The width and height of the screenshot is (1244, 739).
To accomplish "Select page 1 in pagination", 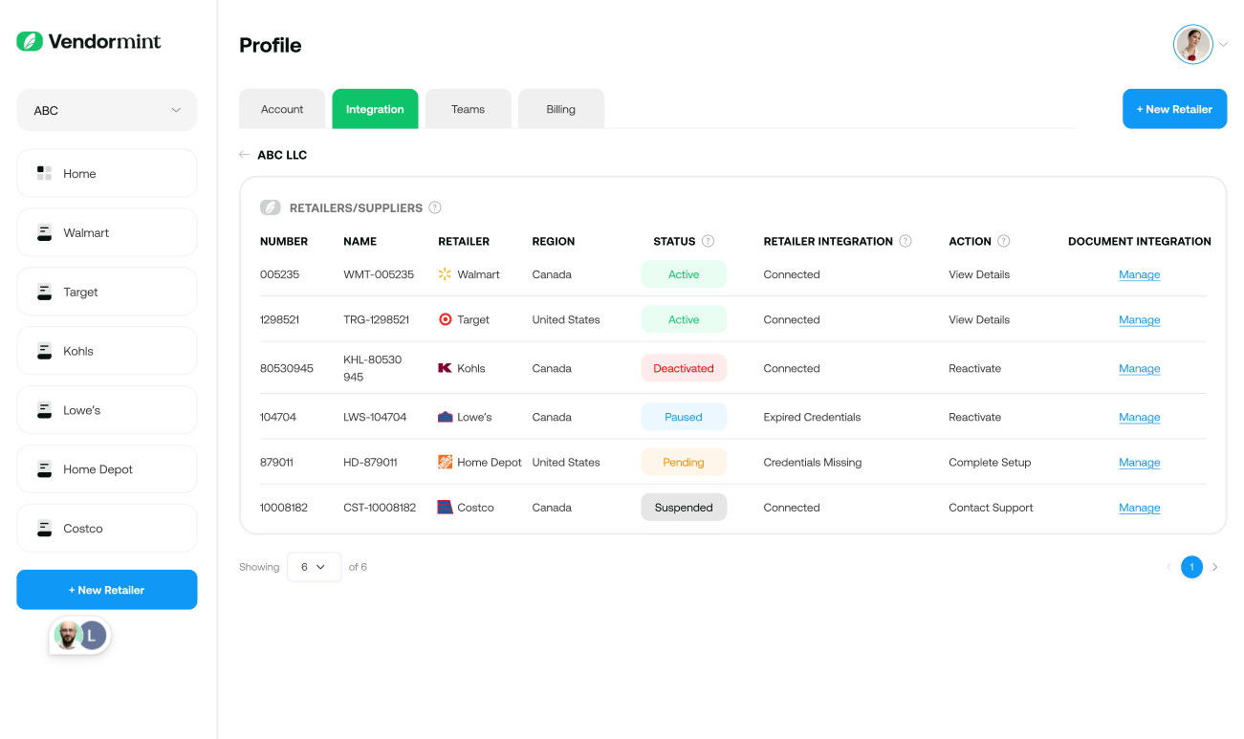I will tap(1191, 567).
